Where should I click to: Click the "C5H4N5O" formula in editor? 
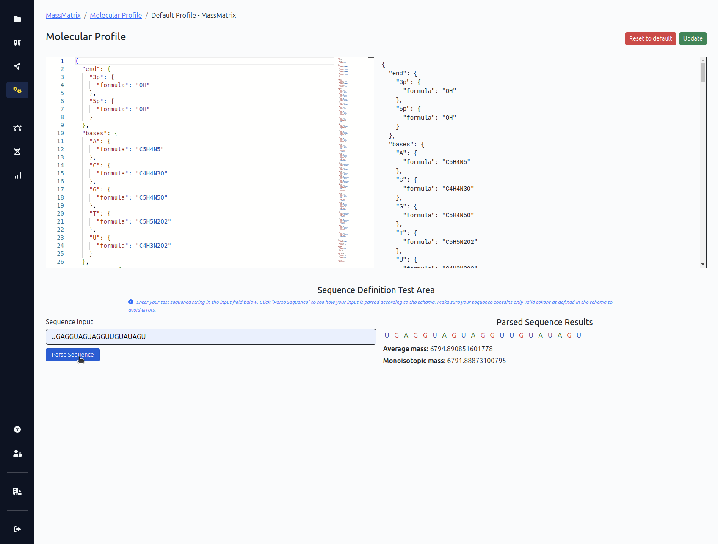click(152, 197)
